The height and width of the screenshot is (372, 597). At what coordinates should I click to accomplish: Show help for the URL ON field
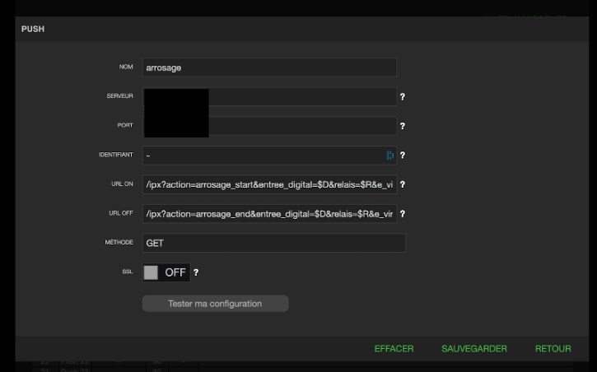[x=403, y=185]
